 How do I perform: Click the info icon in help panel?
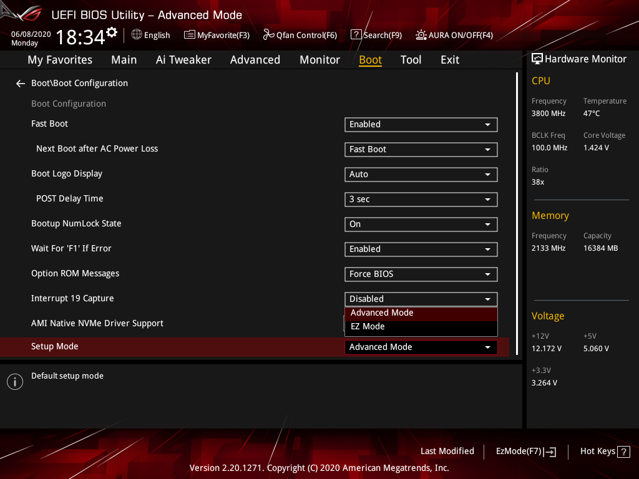(x=15, y=382)
